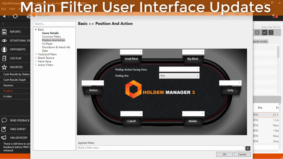Click the X icon on right toolbar
The image size is (283, 159).
point(257,33)
